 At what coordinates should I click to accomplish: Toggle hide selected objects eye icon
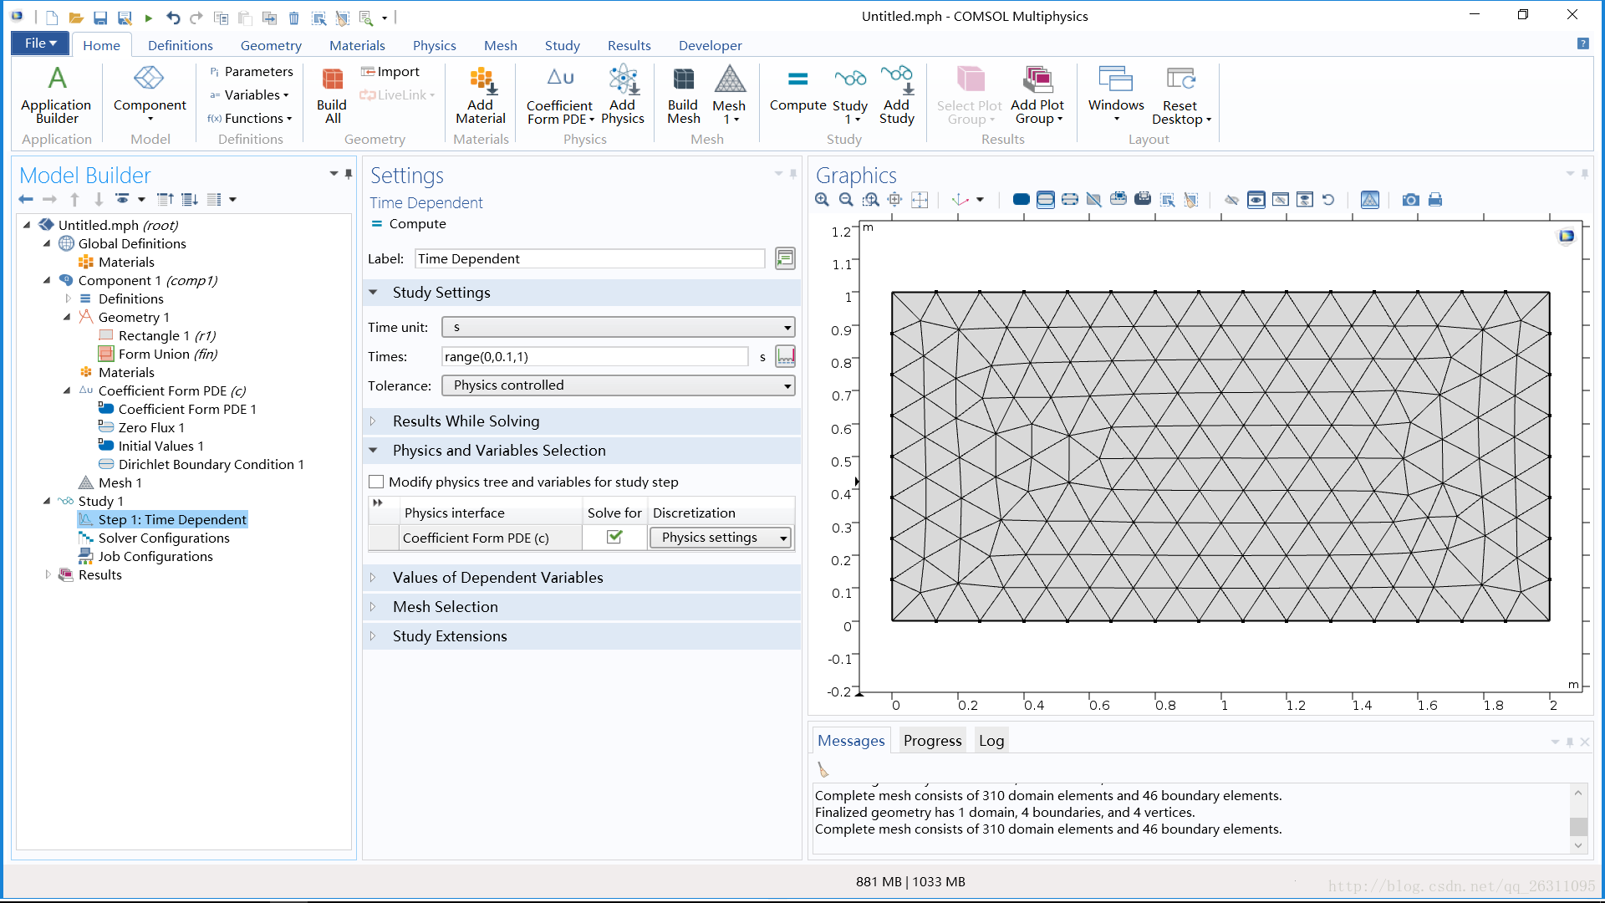(1231, 200)
